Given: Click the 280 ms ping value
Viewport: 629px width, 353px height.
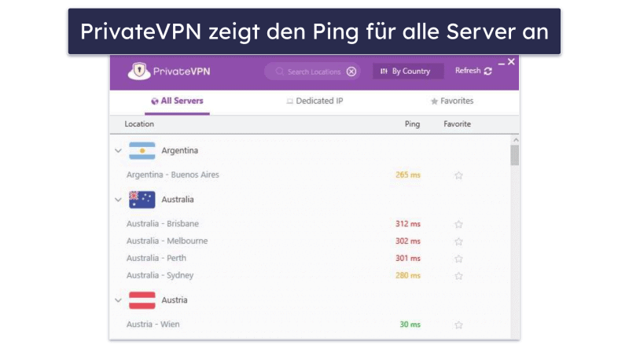Looking at the screenshot, I should pos(407,276).
